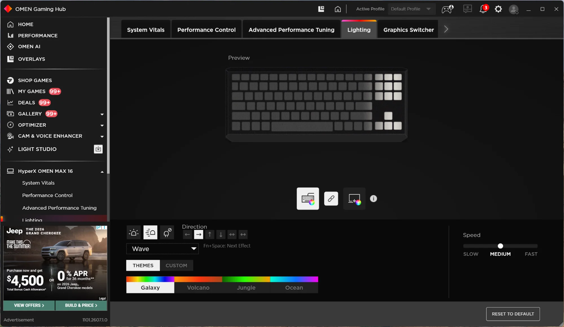The width and height of the screenshot is (564, 327).
Task: Expand Cam & Voice Enhancer arrow
Action: click(x=102, y=136)
